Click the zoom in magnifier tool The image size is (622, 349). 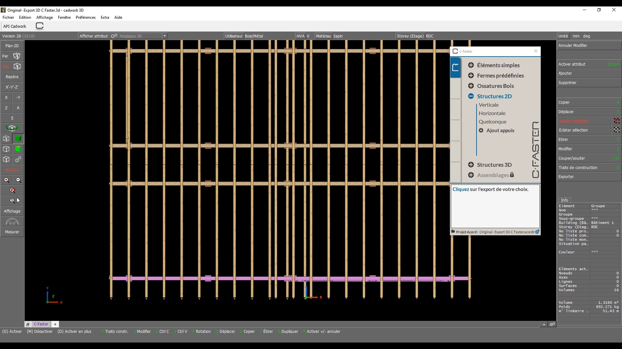6,180
